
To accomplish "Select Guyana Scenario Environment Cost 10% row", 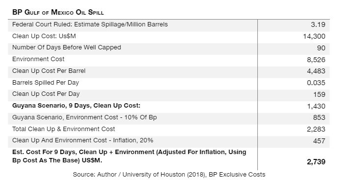I will pyautogui.click(x=169, y=117).
